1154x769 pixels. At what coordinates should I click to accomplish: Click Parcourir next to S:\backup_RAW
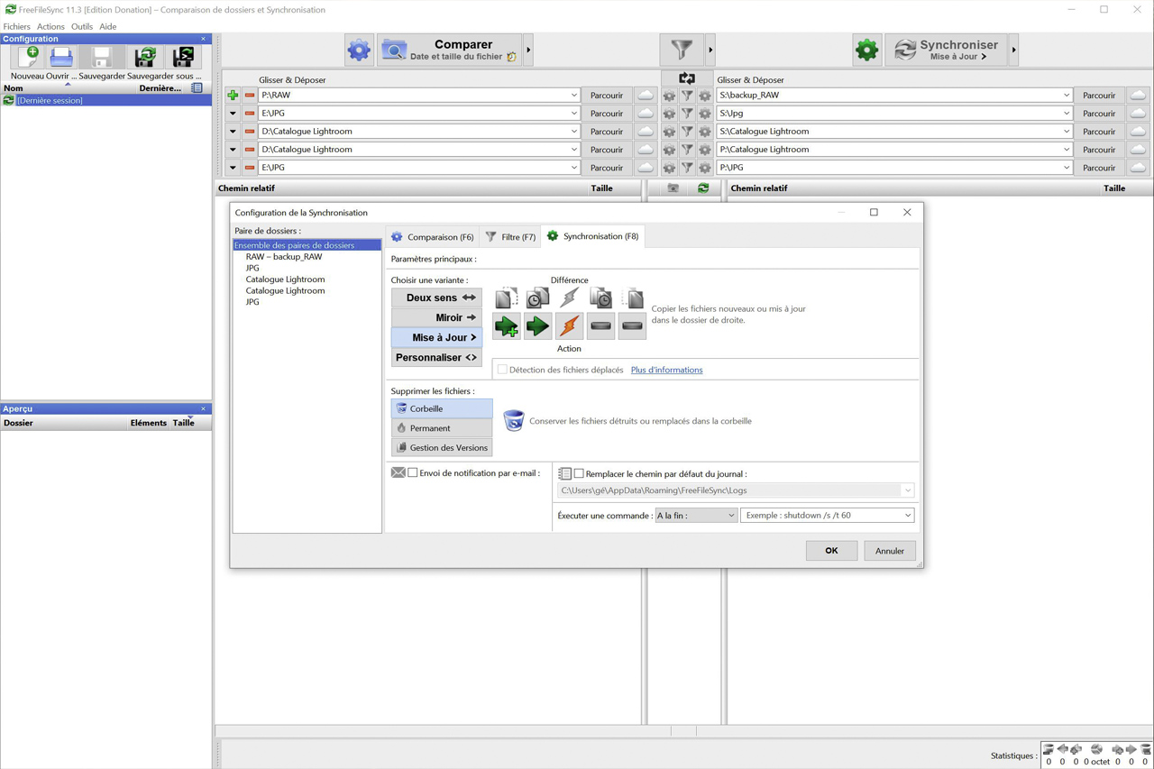point(1099,96)
